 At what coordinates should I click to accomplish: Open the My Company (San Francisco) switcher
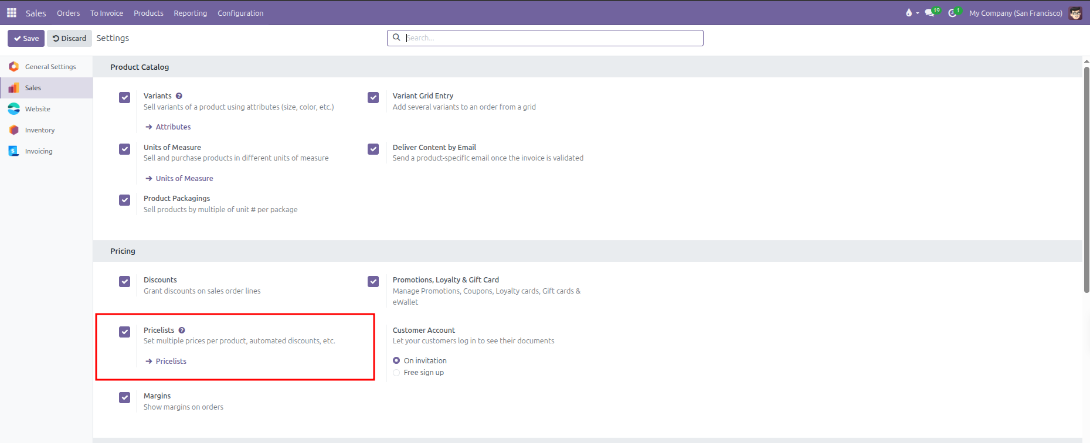pyautogui.click(x=1016, y=13)
